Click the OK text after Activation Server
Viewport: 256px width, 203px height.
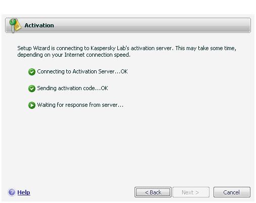click(x=124, y=71)
